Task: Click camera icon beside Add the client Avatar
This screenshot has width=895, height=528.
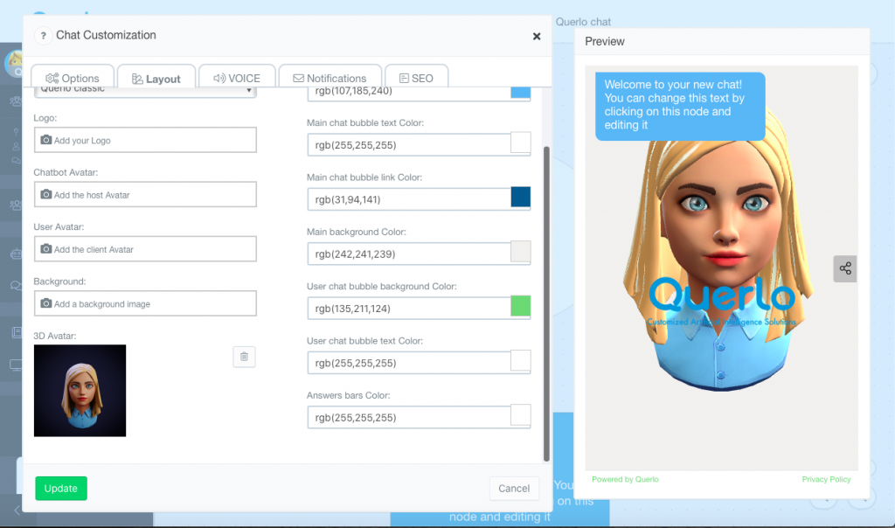Action: point(46,249)
